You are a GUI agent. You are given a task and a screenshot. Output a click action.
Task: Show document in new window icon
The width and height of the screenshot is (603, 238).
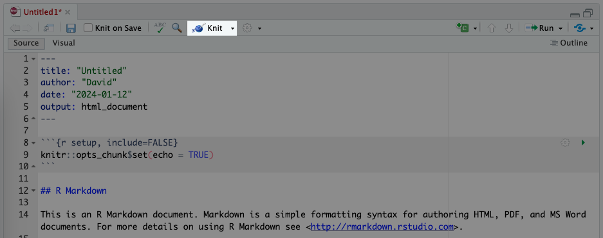(49, 28)
